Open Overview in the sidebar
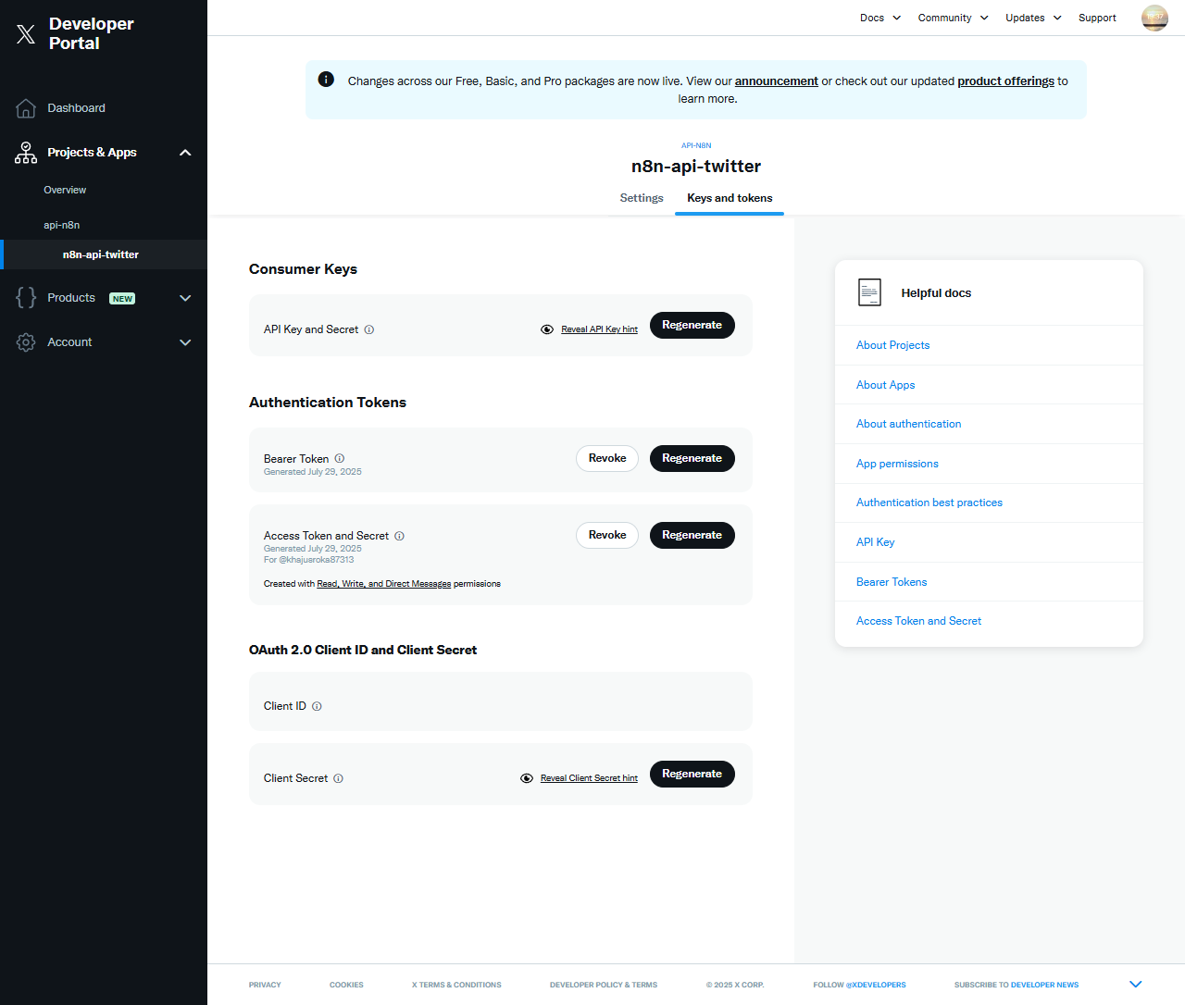The height and width of the screenshot is (1005, 1185). tap(65, 190)
